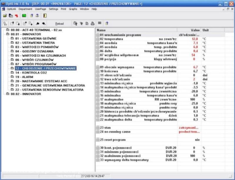
Task: Select the 00.01 - INNOVATOR tree node
Action: pyautogui.click(x=26, y=34)
